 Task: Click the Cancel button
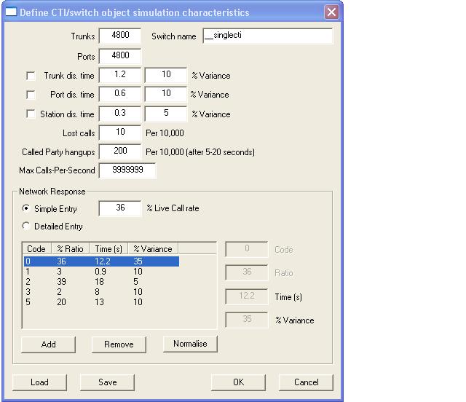306,382
